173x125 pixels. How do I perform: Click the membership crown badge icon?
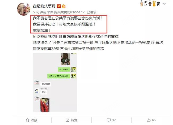(64, 6)
